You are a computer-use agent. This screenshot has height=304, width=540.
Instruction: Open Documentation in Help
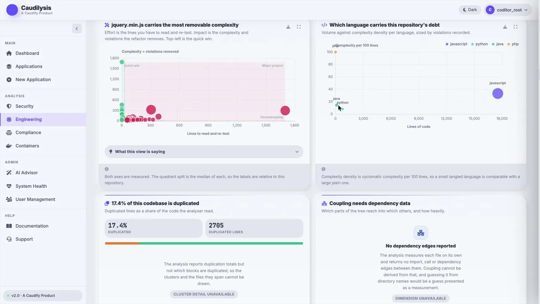point(43,226)
